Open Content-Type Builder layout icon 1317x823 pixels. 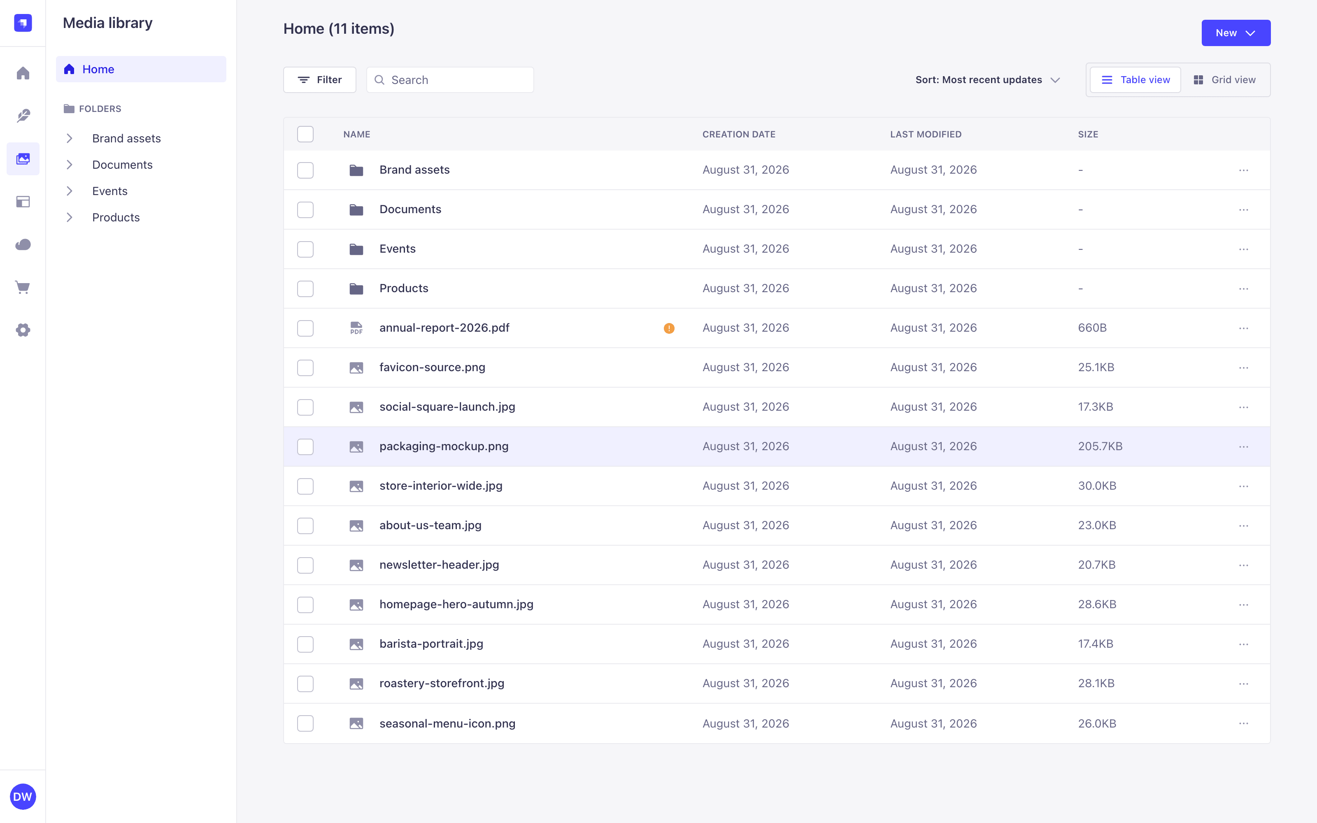click(x=23, y=201)
